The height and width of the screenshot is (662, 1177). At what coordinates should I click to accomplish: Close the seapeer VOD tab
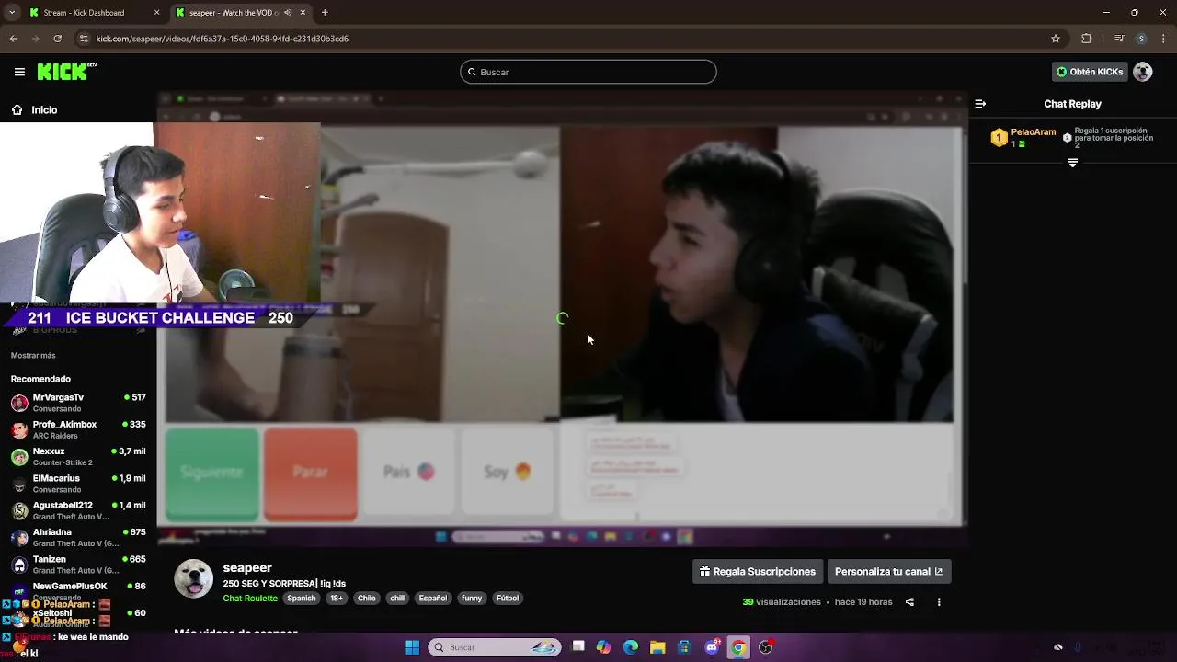click(x=303, y=13)
